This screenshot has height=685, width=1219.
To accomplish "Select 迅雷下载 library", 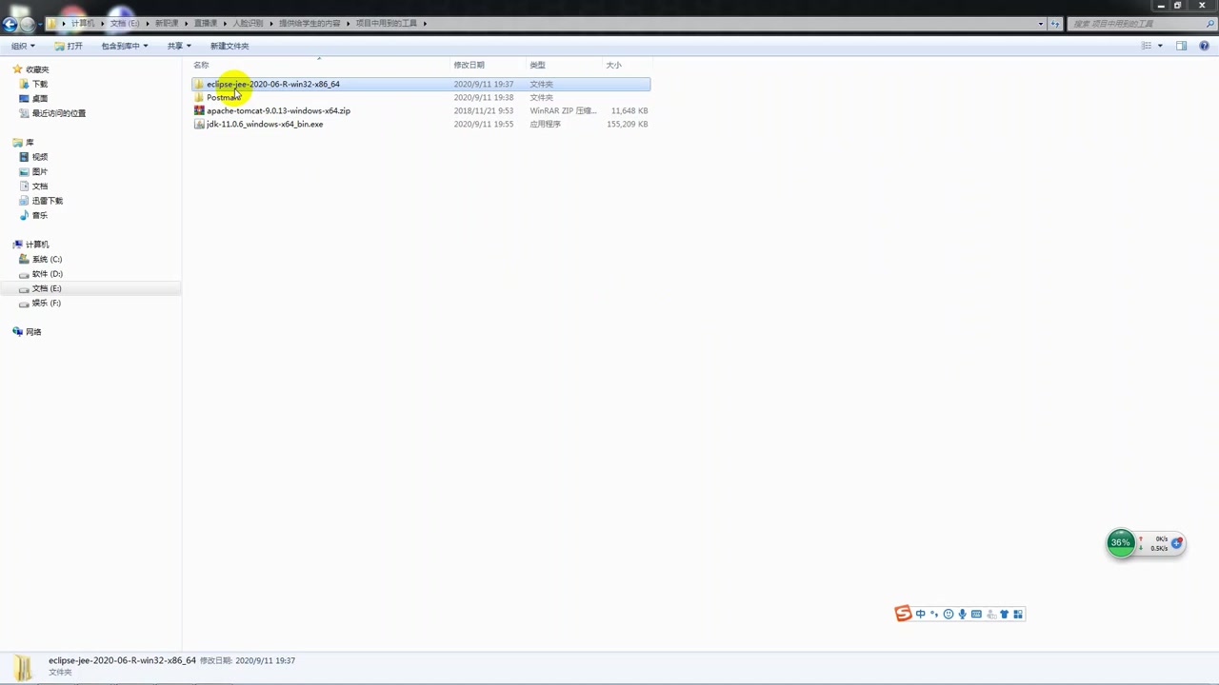I will click(x=48, y=201).
